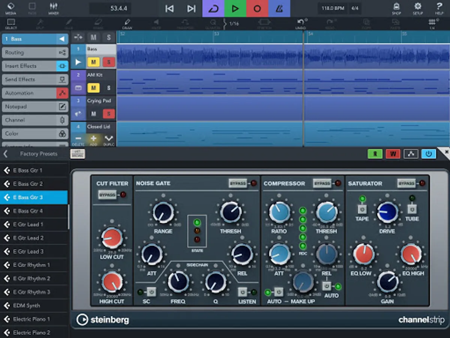Image resolution: width=450 pixels, height=338 pixels.
Task: Bypass the Noise Gate section
Action: coord(238,183)
